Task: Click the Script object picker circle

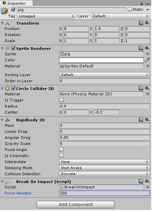Action: 148,187
